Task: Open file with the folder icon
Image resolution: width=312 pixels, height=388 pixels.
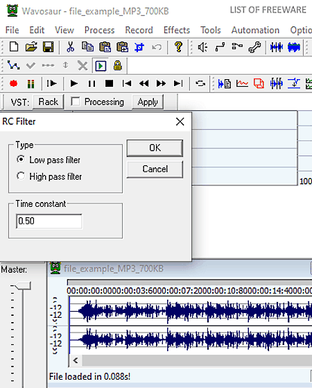Action: (x=31, y=47)
